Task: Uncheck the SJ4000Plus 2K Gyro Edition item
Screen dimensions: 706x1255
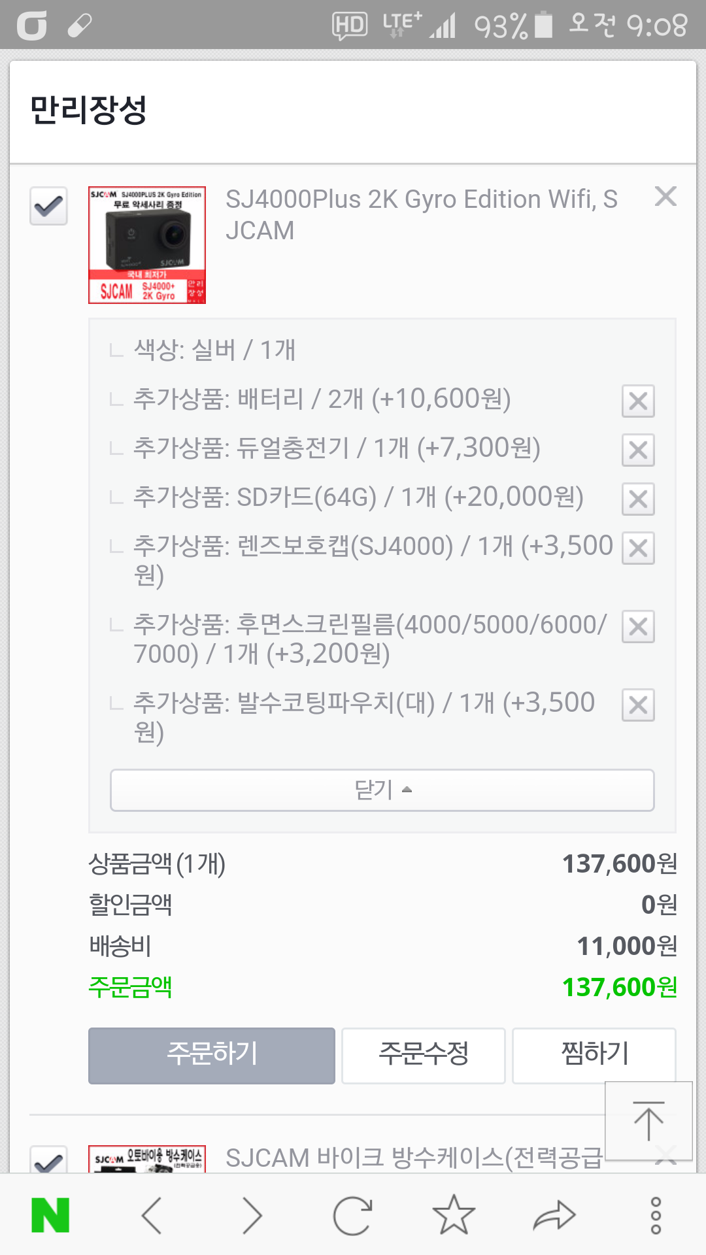Action: click(49, 206)
